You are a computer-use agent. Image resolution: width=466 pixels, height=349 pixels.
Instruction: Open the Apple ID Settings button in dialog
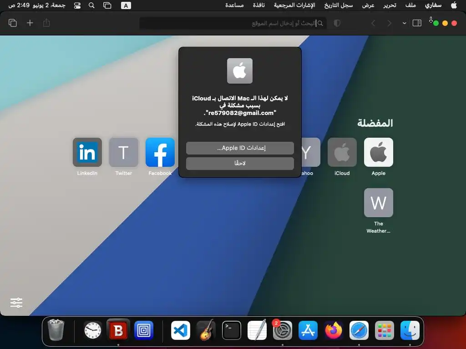tap(240, 148)
